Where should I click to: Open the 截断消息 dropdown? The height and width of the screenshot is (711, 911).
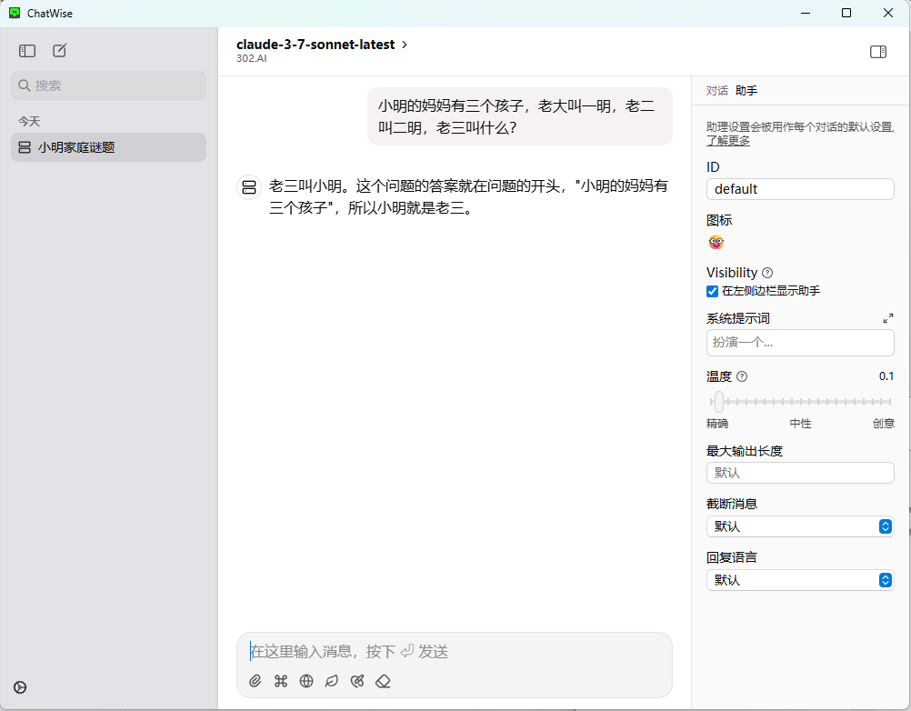tap(799, 526)
